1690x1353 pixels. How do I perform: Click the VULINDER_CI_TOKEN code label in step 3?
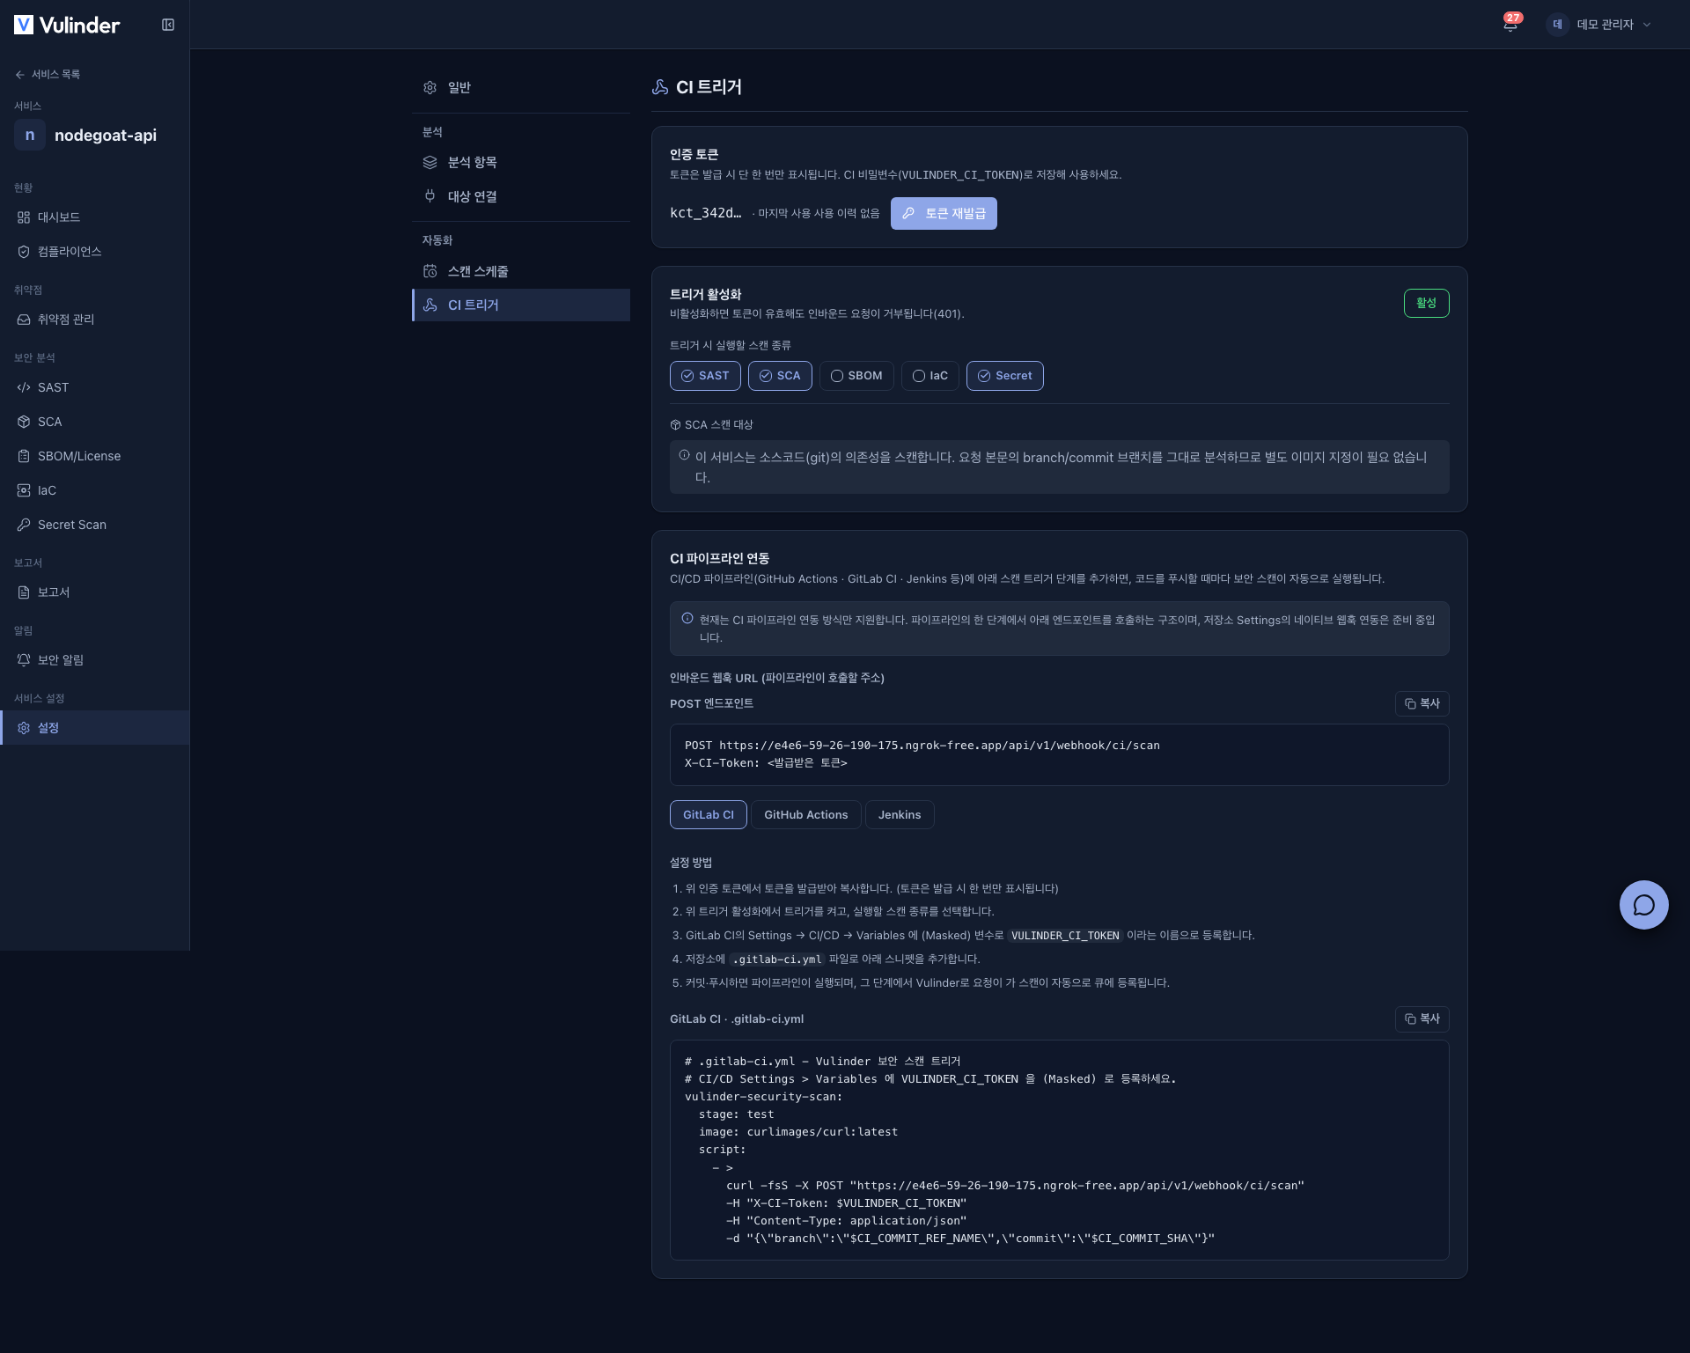point(1065,936)
